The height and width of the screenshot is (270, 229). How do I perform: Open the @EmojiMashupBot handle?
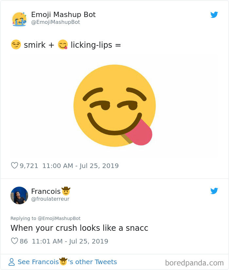55,22
